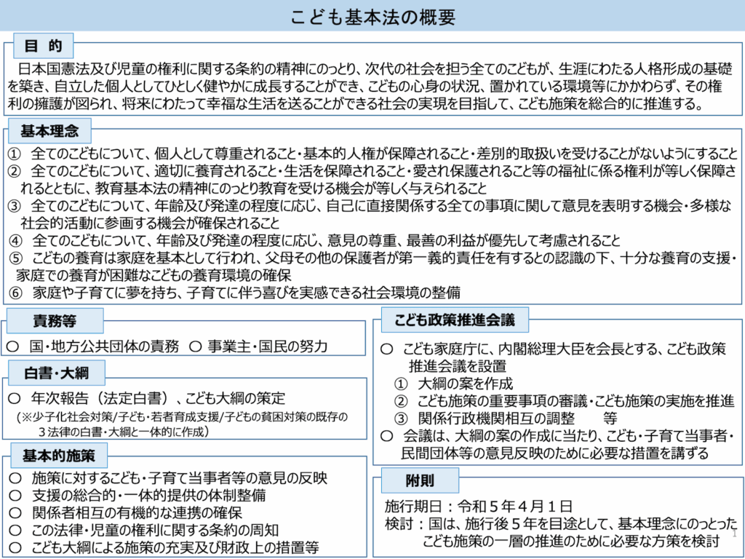This screenshot has height=559, width=745.
Task: Click the bullet circle before 事業主・国民の努力
Action: pos(194,346)
